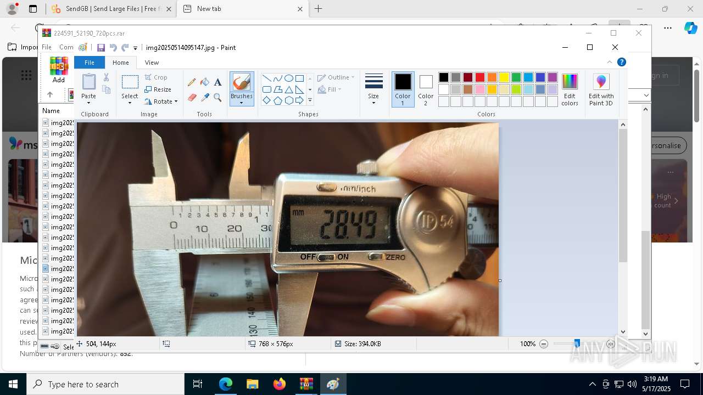Choose the Rectangle shape
Image resolution: width=703 pixels, height=395 pixels.
pyautogui.click(x=299, y=78)
